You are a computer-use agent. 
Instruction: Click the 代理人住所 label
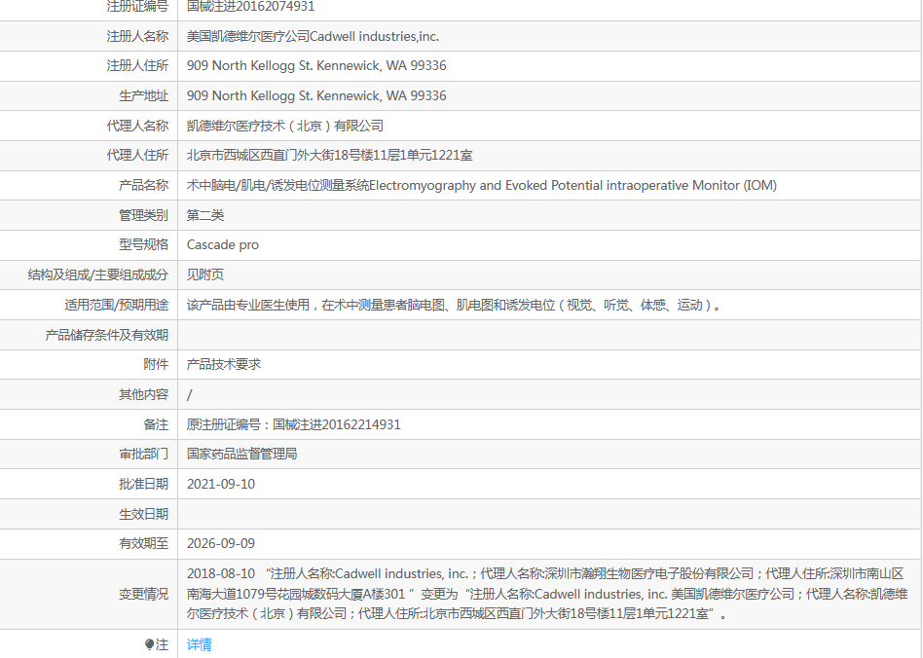tap(137, 156)
